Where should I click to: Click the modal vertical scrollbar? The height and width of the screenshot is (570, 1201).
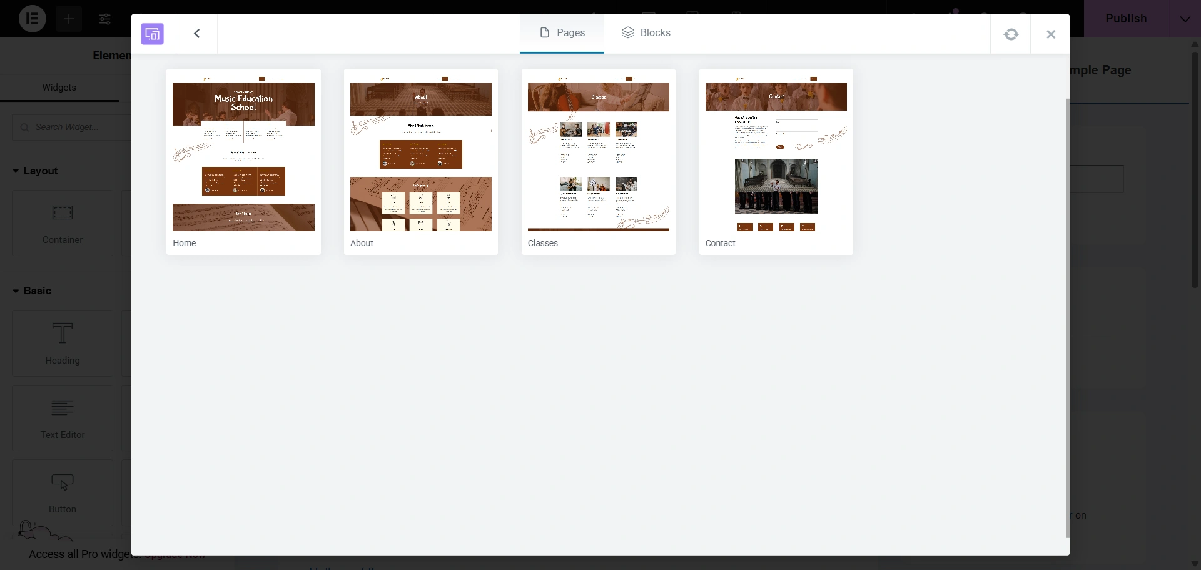(x=1068, y=317)
